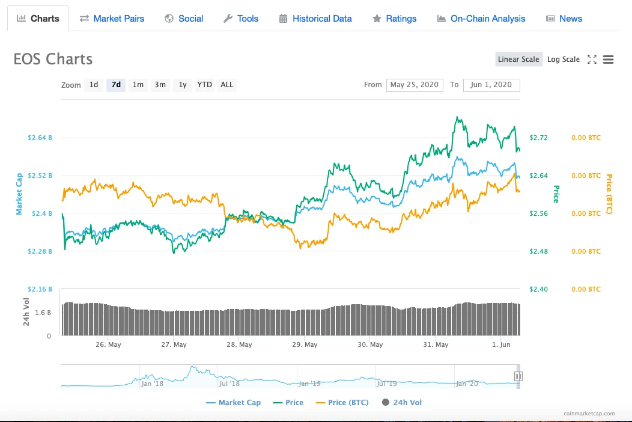Click the $2.72 price axis label
The height and width of the screenshot is (422, 632).
(538, 138)
